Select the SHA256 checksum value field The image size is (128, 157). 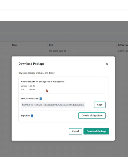pos(53,105)
